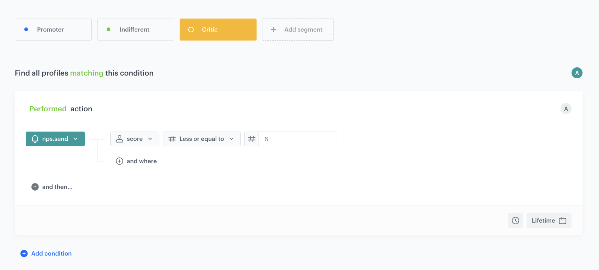Click the calendar icon in Lifetime button
599x270 pixels.
click(x=563, y=221)
